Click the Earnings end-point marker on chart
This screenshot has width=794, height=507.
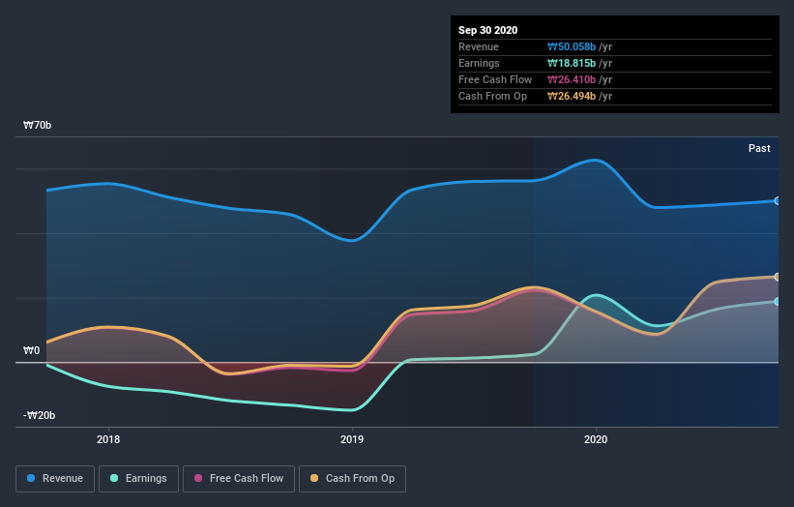coord(778,301)
